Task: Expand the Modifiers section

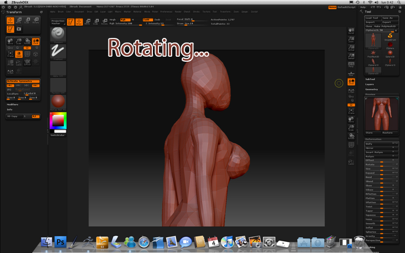Action: click(x=13, y=105)
